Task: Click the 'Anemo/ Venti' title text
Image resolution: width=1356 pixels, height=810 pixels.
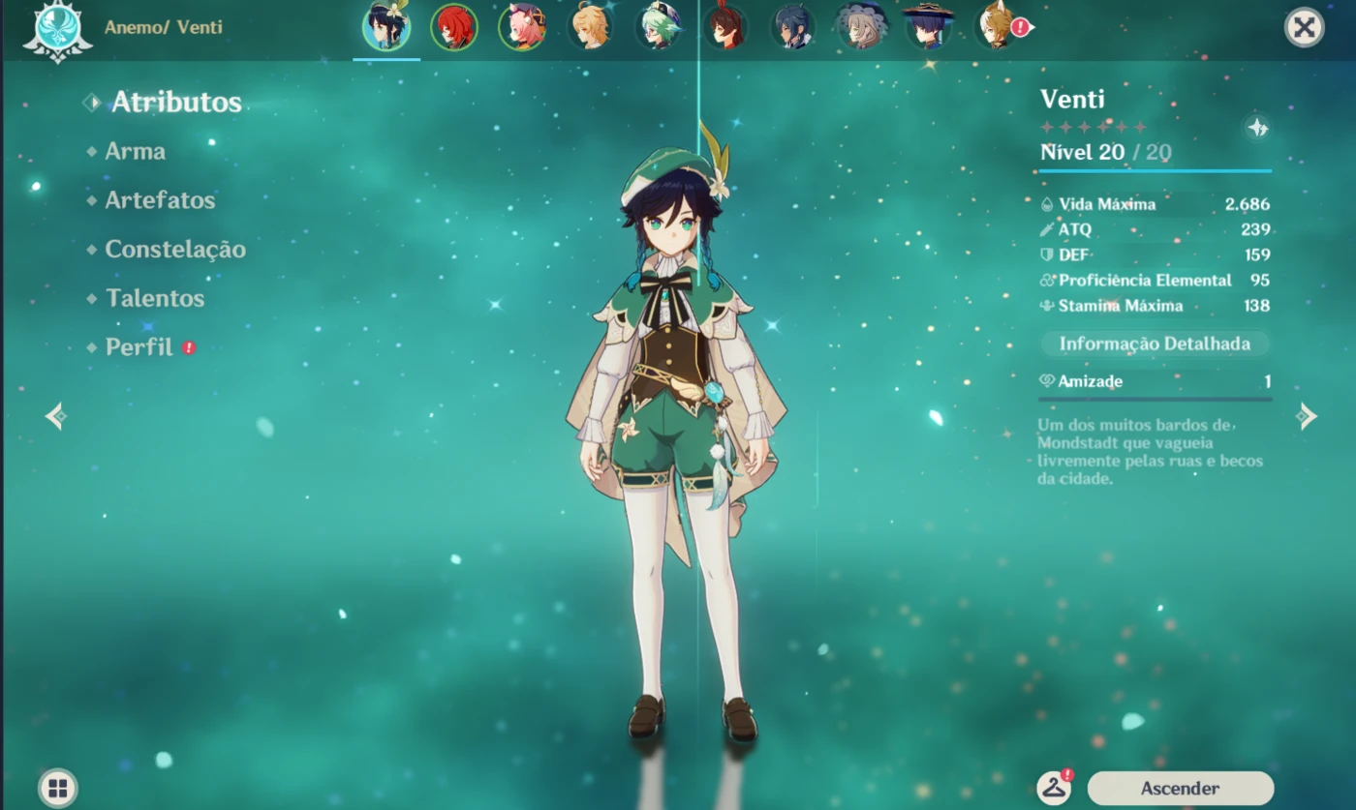Action: click(x=164, y=27)
